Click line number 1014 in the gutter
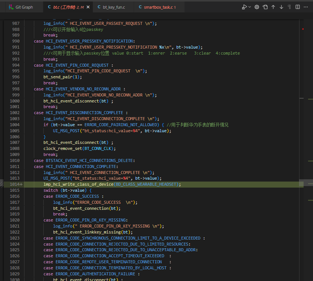Screen dimensions: 313x281 pyautogui.click(x=15, y=185)
